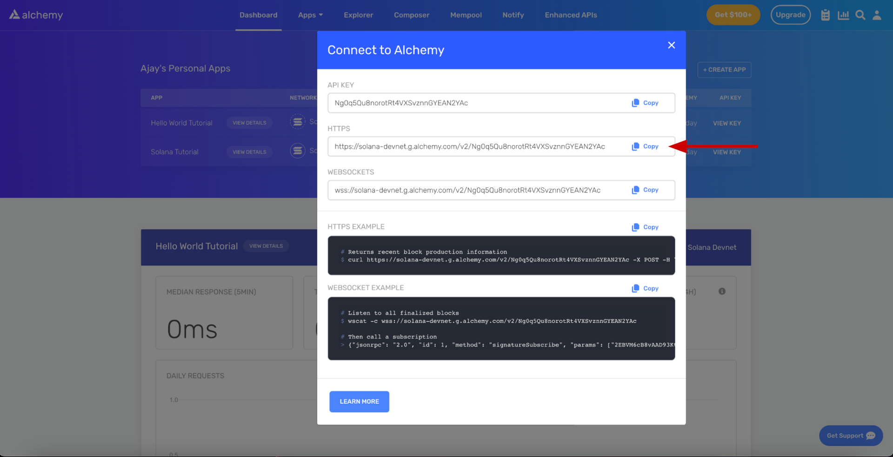Select the Solana Tutorial app name
Image resolution: width=893 pixels, height=457 pixels.
point(174,152)
